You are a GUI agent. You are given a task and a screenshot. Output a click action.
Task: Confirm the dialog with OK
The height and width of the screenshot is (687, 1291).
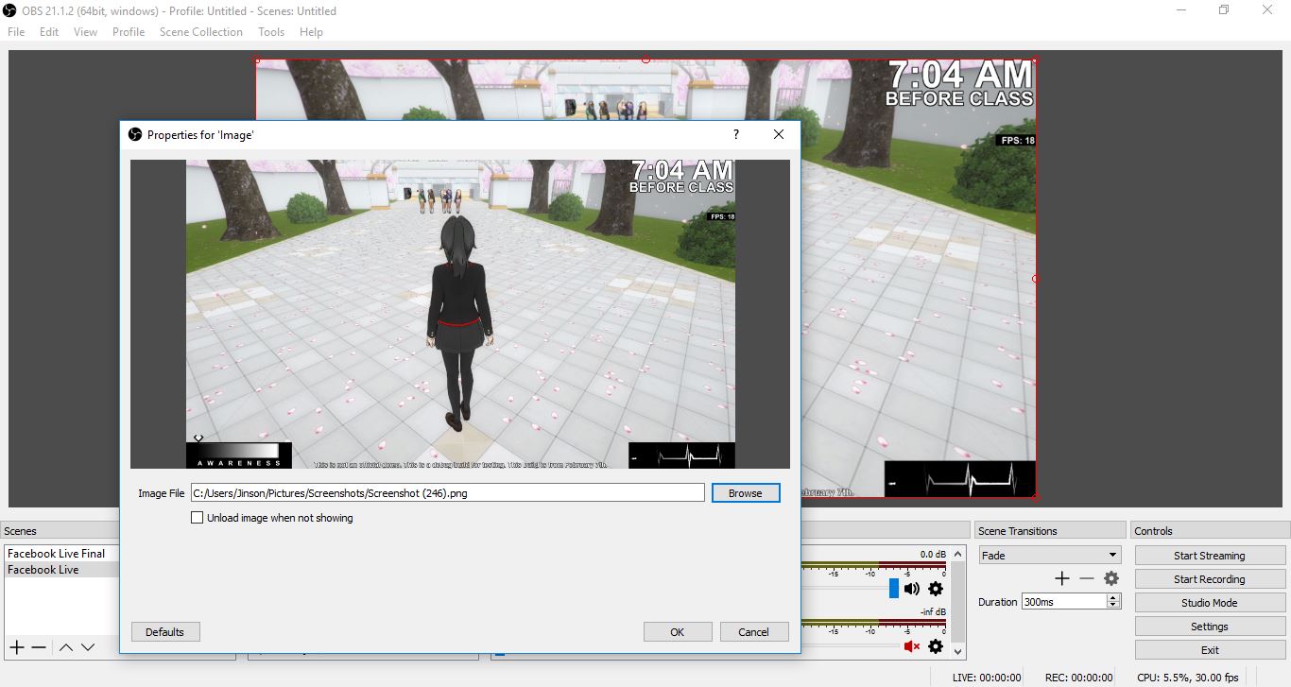click(677, 632)
